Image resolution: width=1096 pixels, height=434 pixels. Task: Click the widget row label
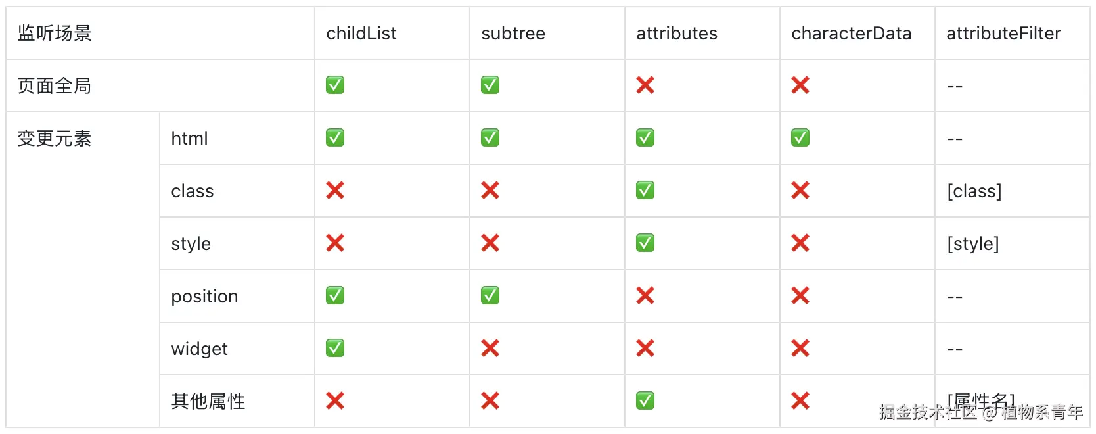(199, 349)
